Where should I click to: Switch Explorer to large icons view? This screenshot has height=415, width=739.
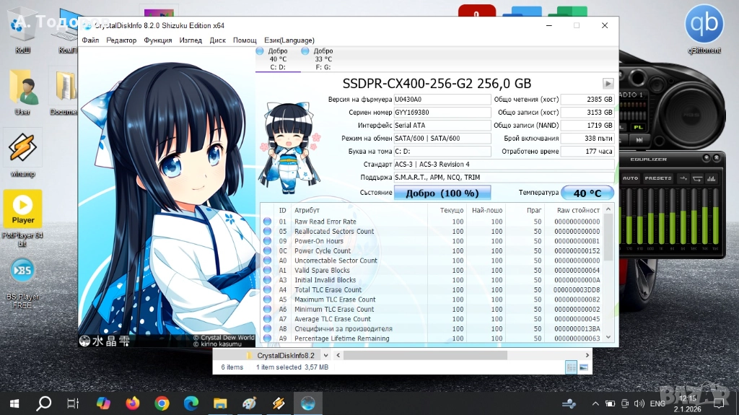(x=583, y=367)
